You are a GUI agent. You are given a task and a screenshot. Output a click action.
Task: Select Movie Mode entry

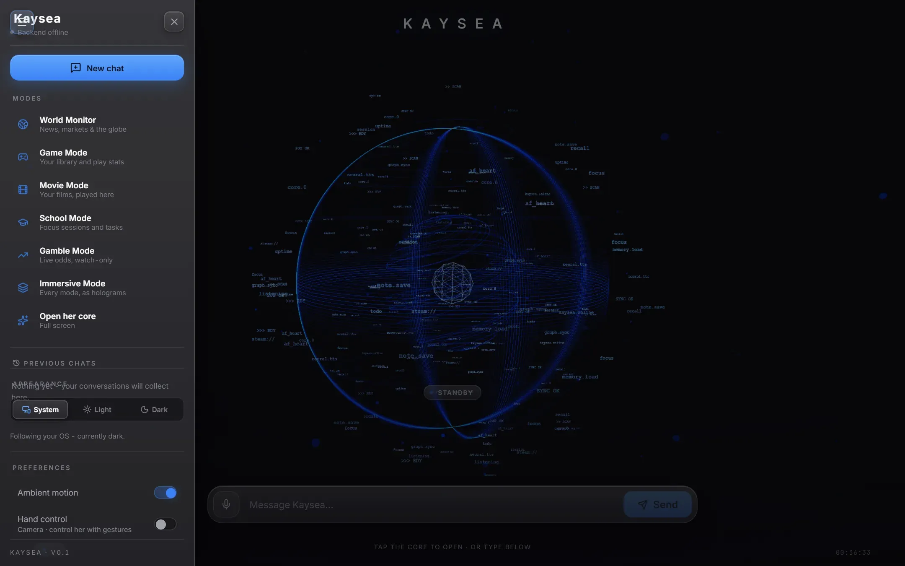(x=97, y=190)
